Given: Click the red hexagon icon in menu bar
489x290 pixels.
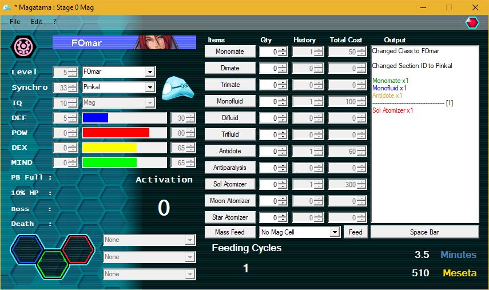Looking at the screenshot, I should point(472,22).
